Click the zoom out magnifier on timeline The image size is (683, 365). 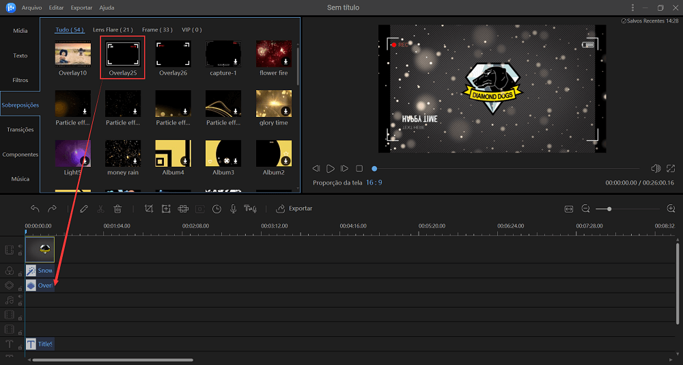(586, 209)
